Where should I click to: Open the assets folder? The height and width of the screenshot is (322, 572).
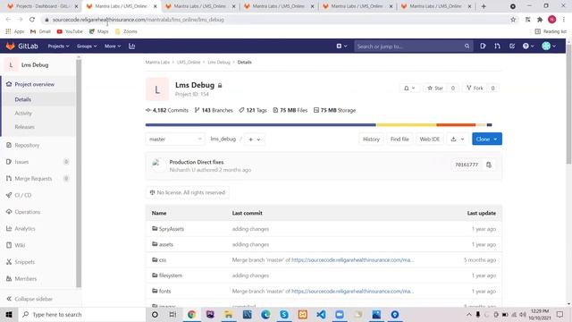click(x=166, y=244)
